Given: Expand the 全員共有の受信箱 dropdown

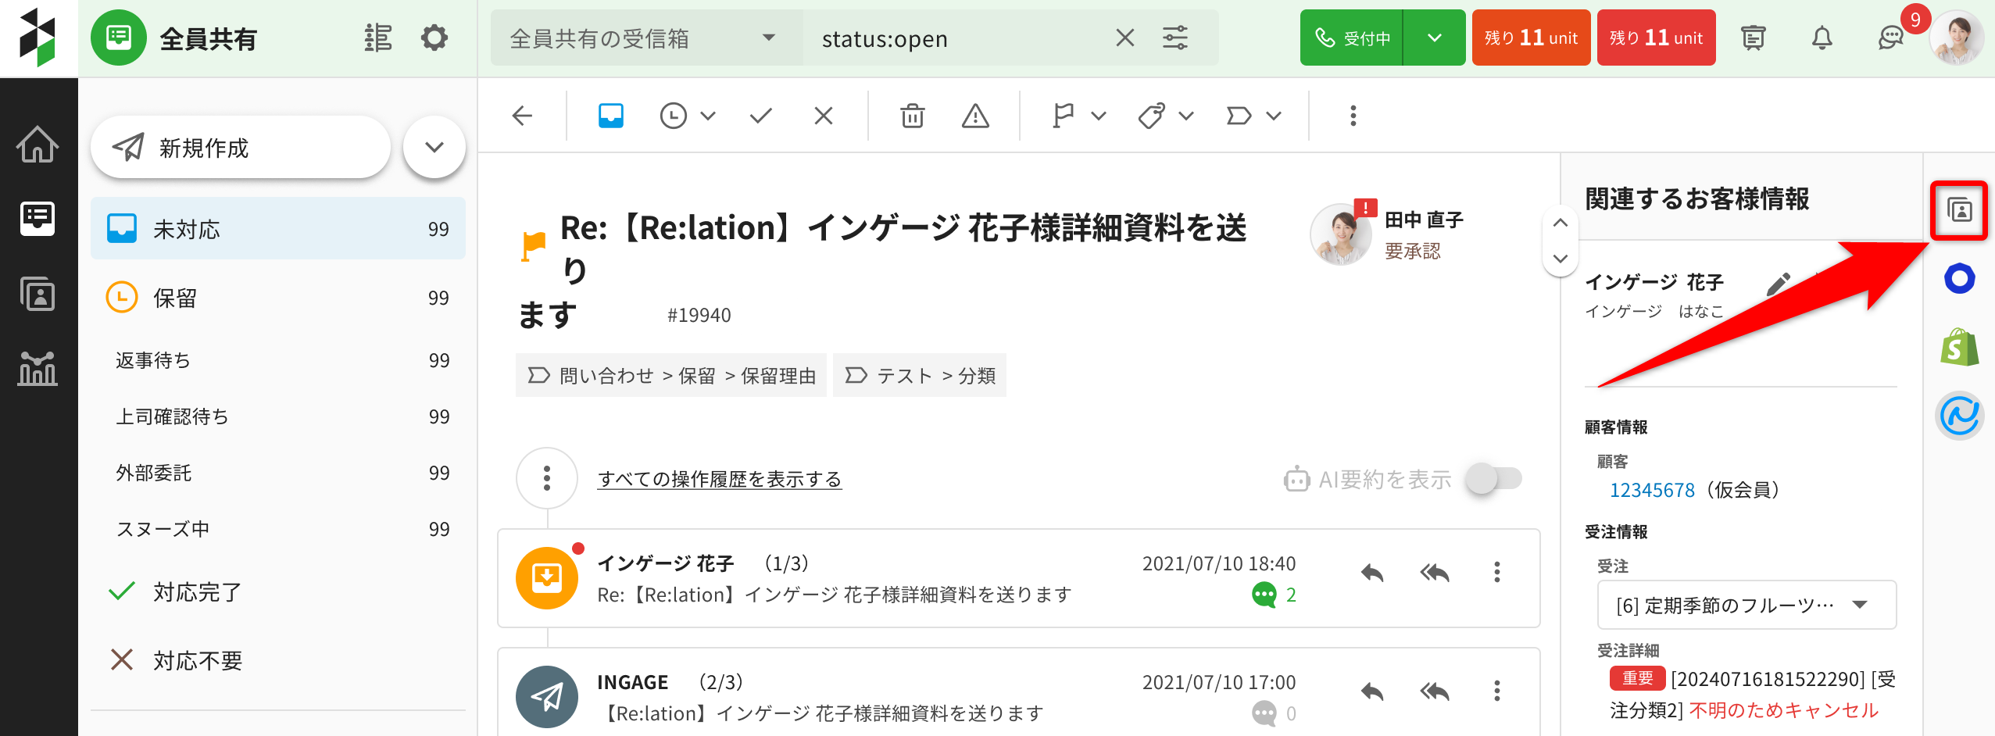Looking at the screenshot, I should [x=769, y=38].
